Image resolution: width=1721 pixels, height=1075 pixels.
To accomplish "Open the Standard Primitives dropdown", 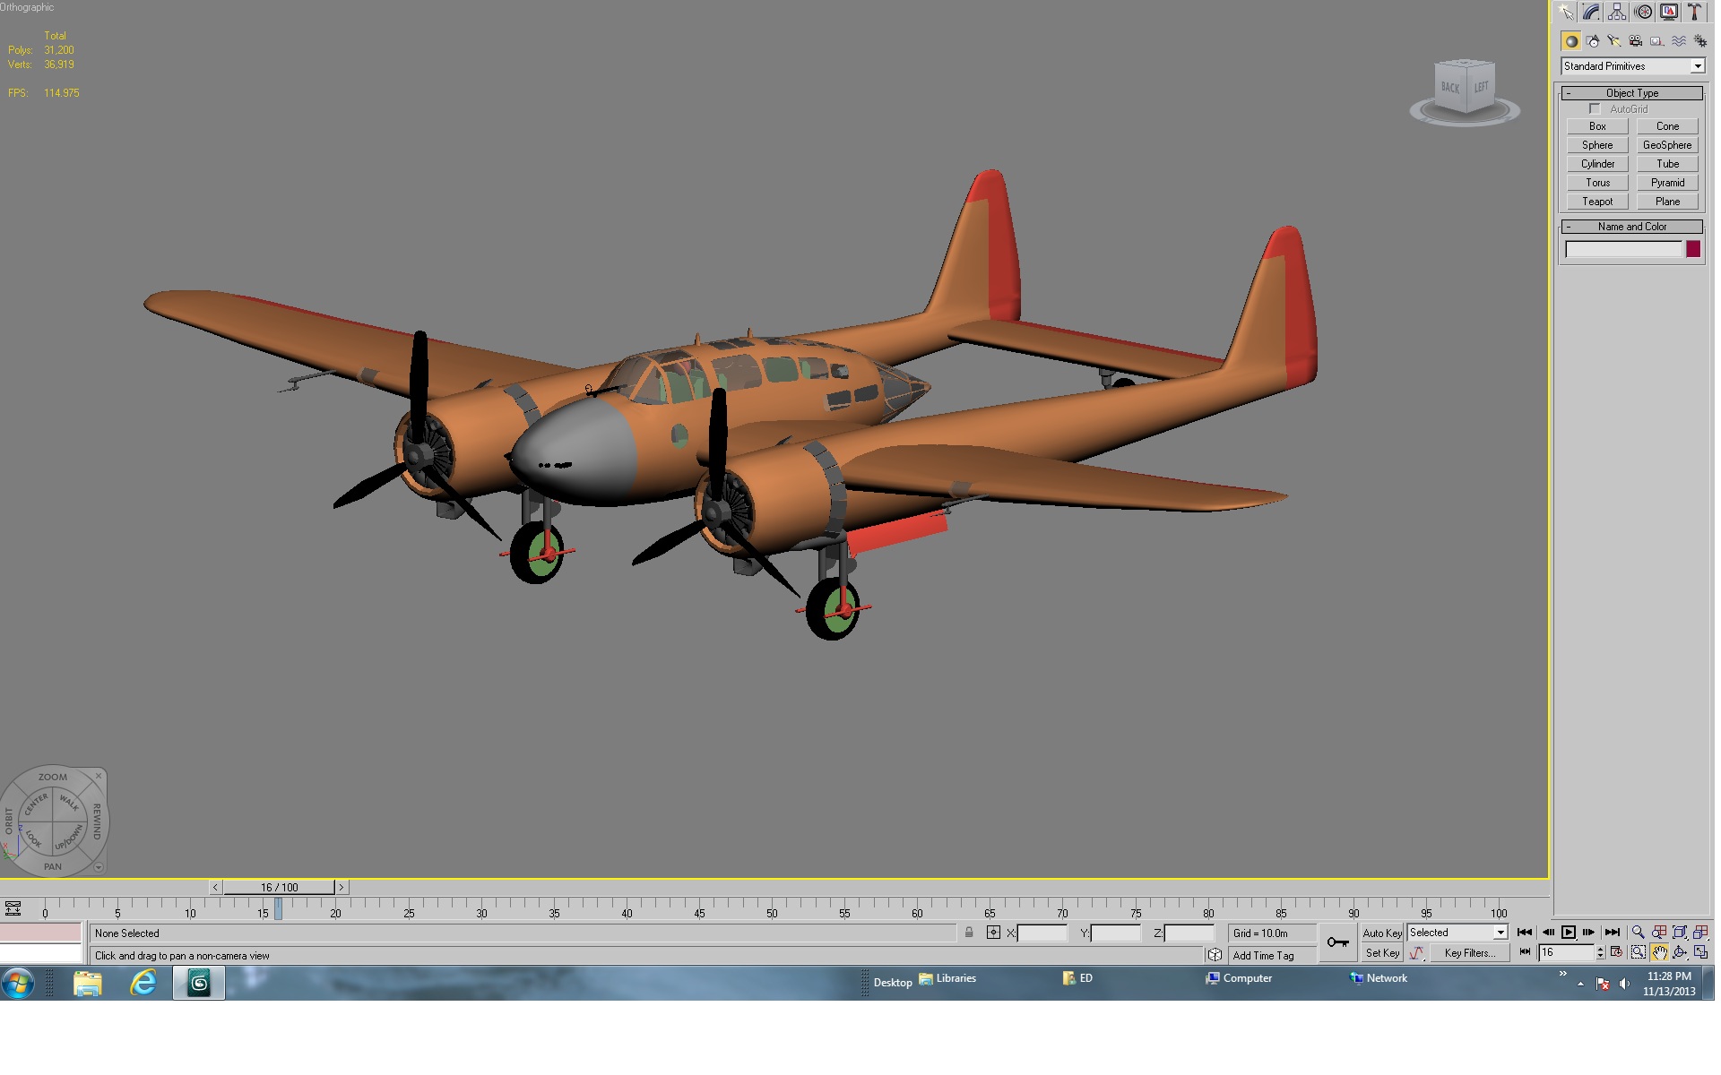I will click(x=1633, y=66).
